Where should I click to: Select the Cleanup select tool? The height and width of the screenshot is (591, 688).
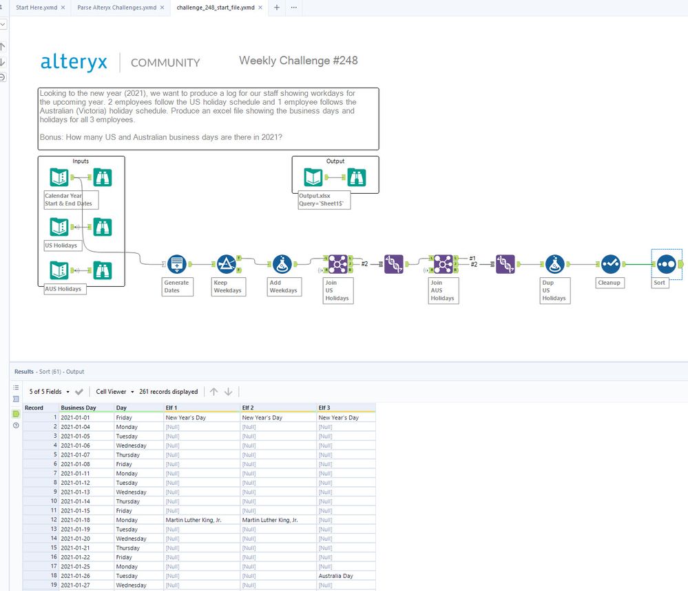[610, 264]
